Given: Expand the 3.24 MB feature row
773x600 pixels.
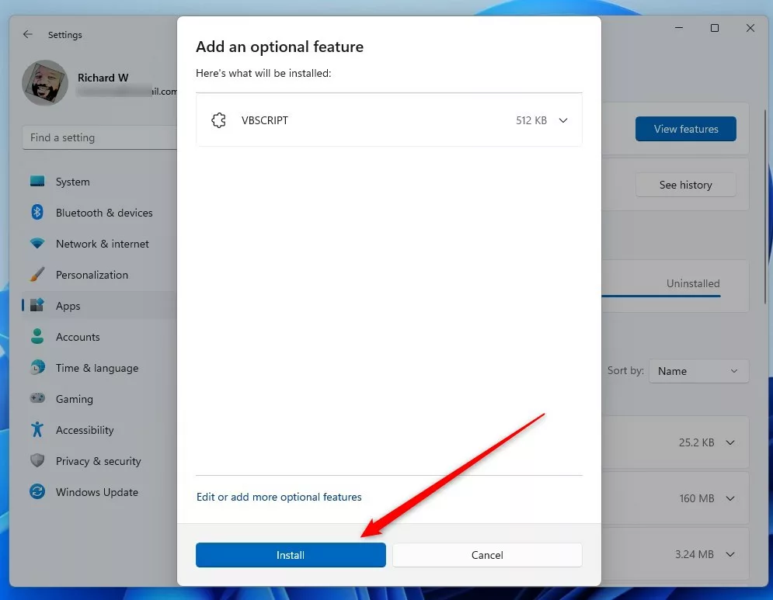Looking at the screenshot, I should point(730,555).
